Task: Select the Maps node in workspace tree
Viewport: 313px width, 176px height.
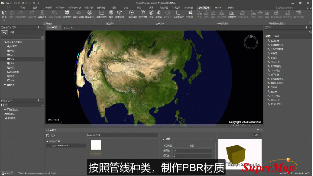Action: tap(11, 51)
